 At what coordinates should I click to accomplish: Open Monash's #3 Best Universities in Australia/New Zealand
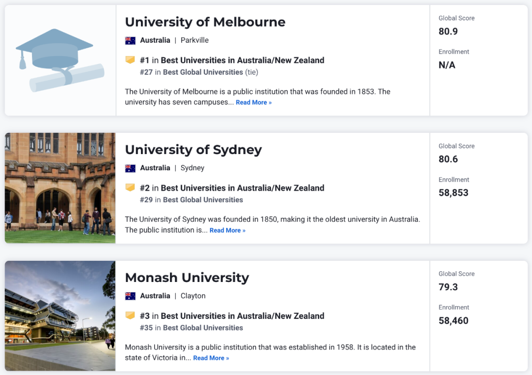click(232, 316)
